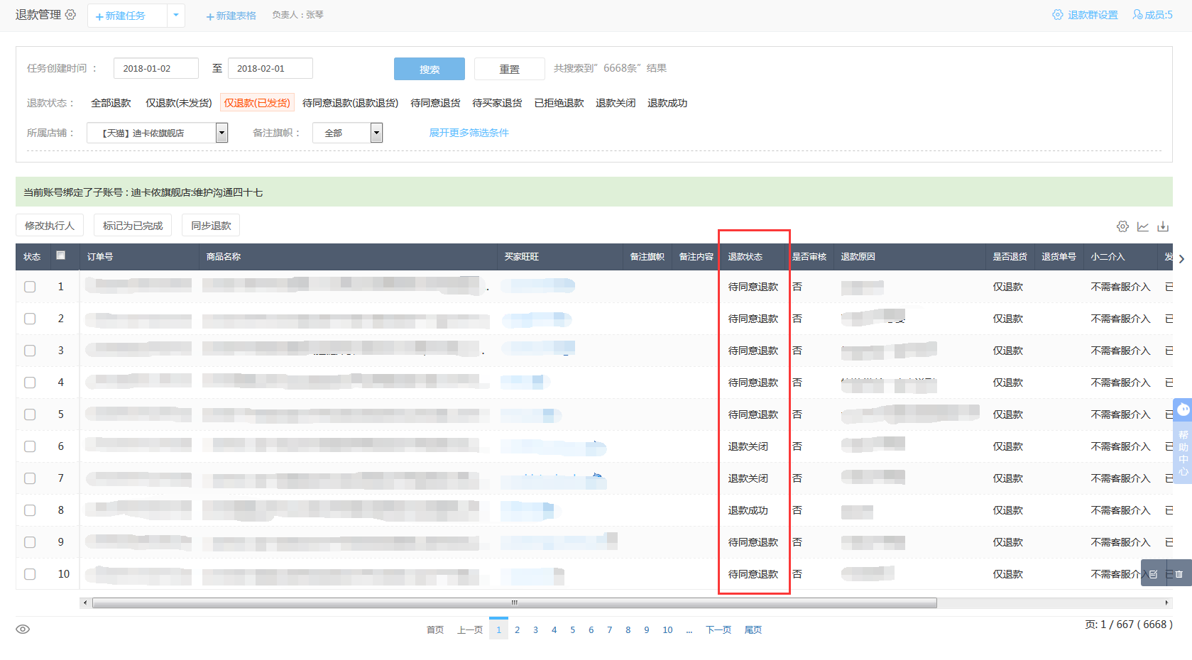Viewport: 1192px width, 660px height.
Task: Click the table's horizontal scrollbar thumb
Action: coord(514,603)
